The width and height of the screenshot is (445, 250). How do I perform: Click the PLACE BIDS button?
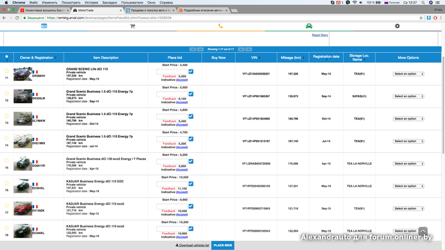click(223, 245)
